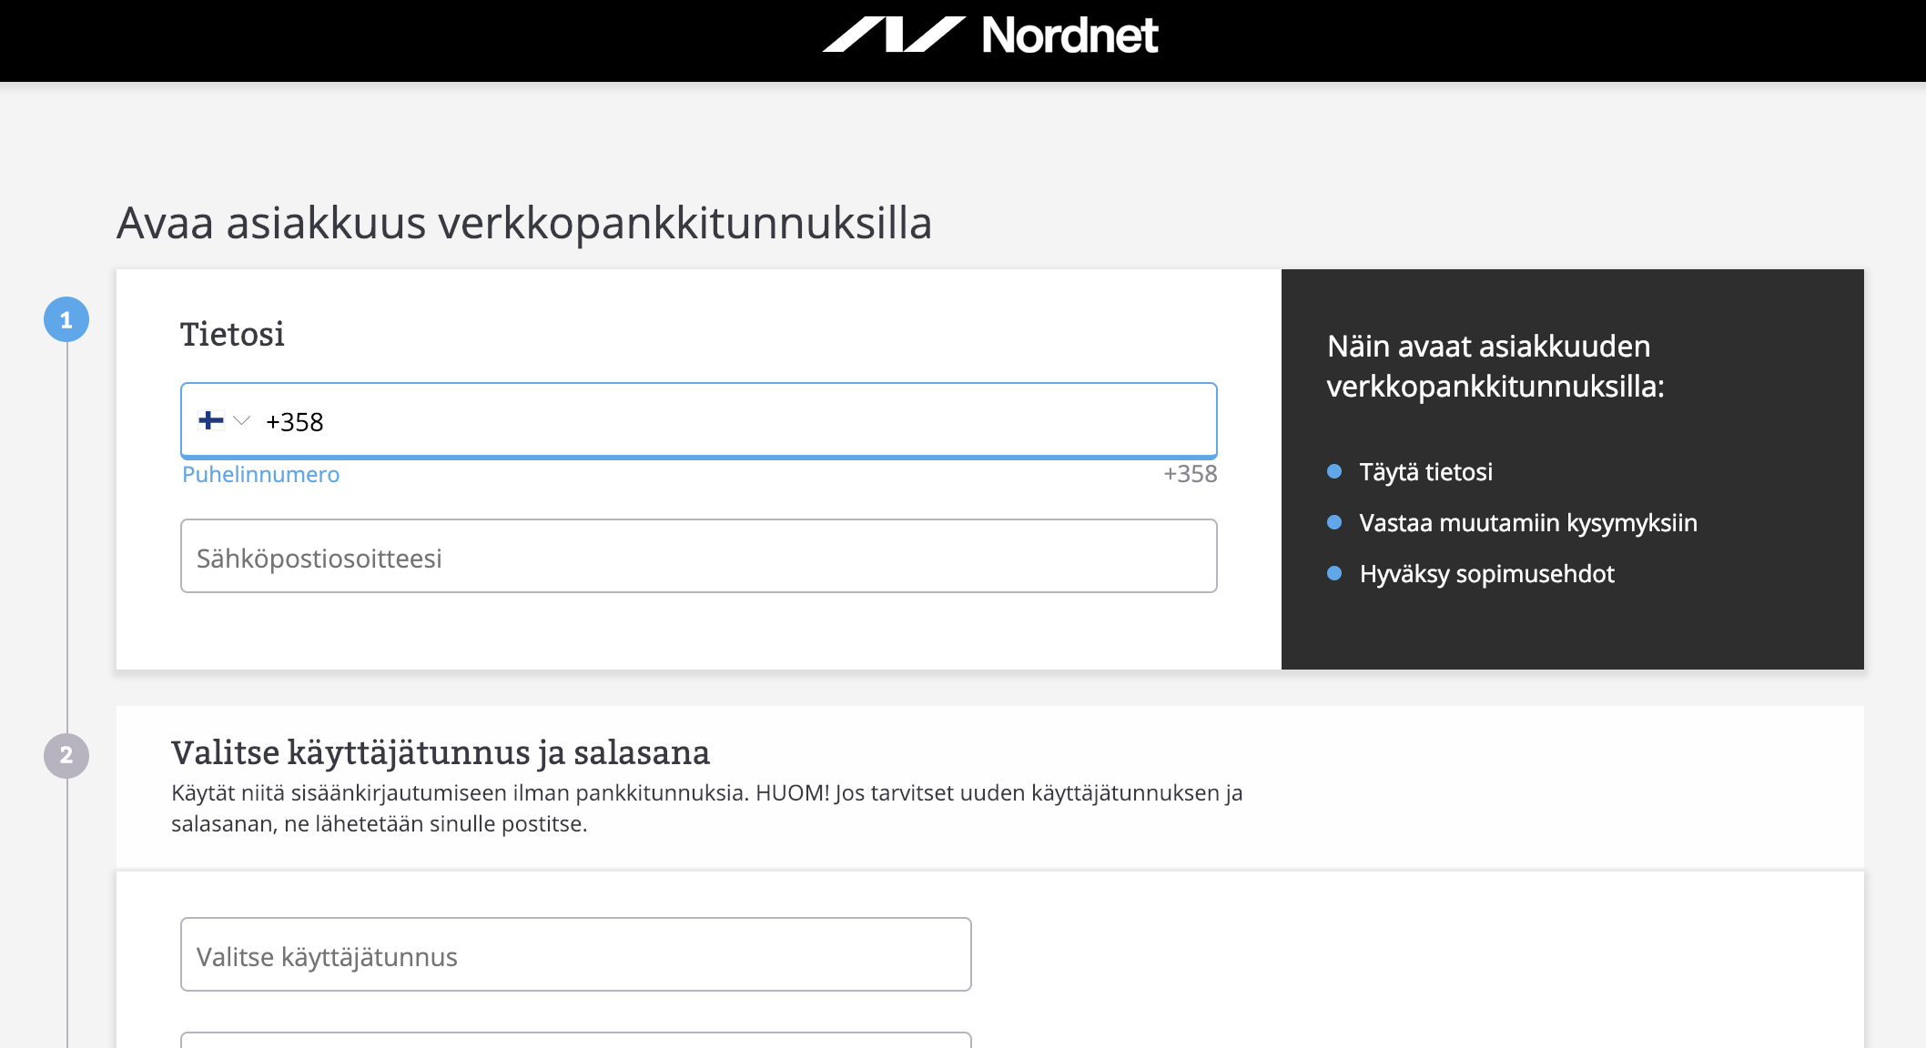Viewport: 1926px width, 1048px height.
Task: Click the Hyväksy sopimusehdot step text
Action: tap(1486, 574)
